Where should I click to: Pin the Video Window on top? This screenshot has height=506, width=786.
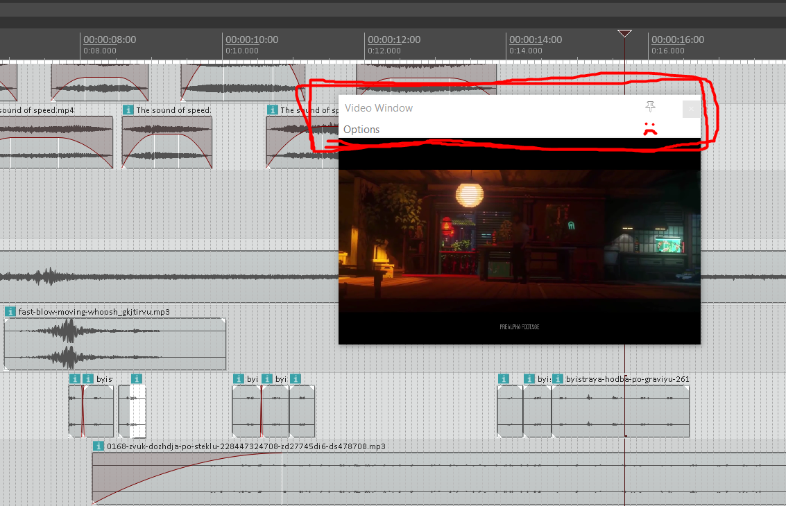pyautogui.click(x=650, y=106)
